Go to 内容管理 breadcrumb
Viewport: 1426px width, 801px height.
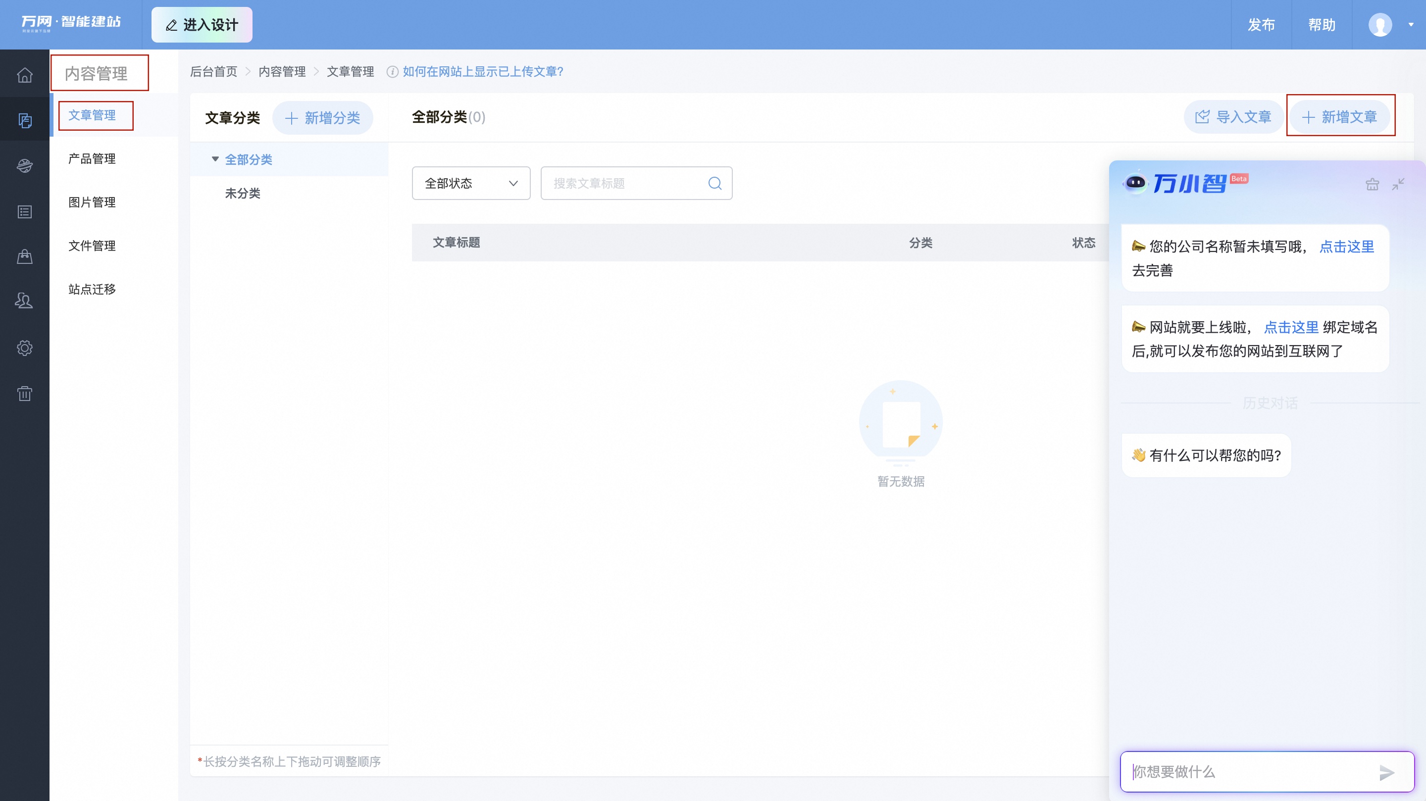(282, 71)
